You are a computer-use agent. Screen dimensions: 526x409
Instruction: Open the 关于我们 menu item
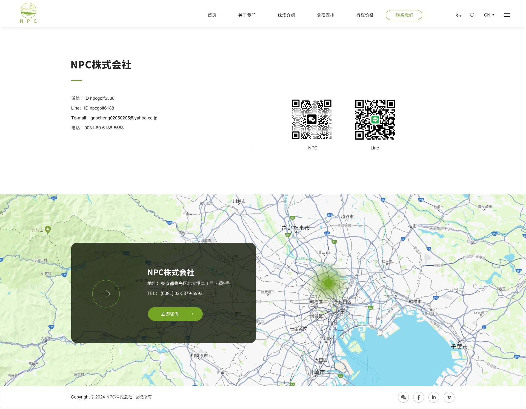[247, 15]
